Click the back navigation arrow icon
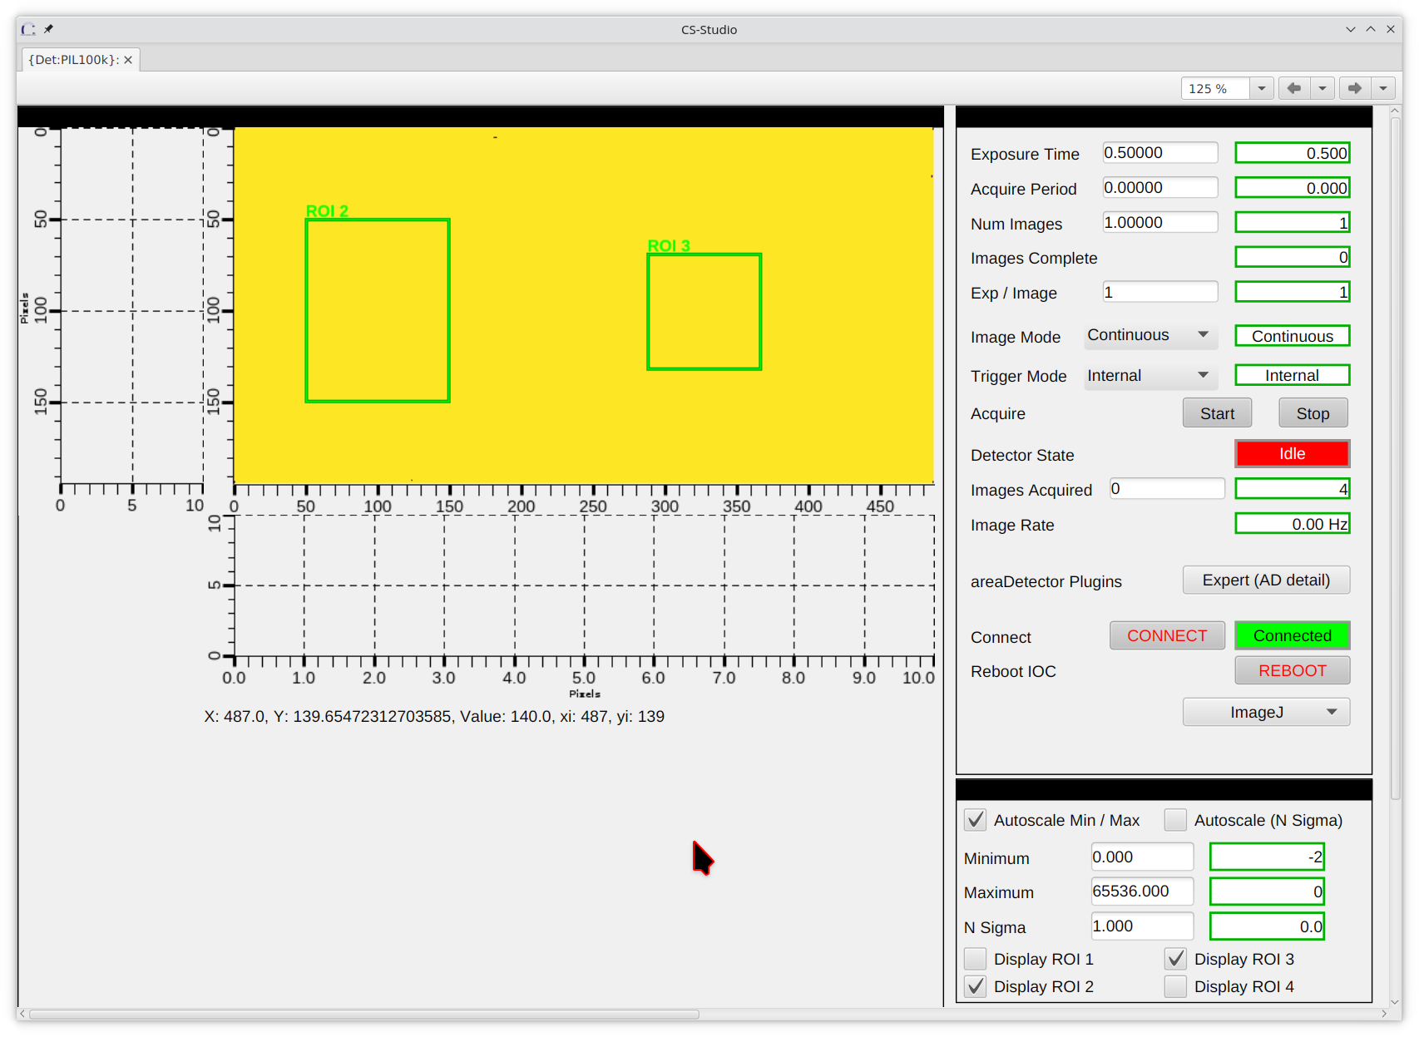 [x=1293, y=88]
